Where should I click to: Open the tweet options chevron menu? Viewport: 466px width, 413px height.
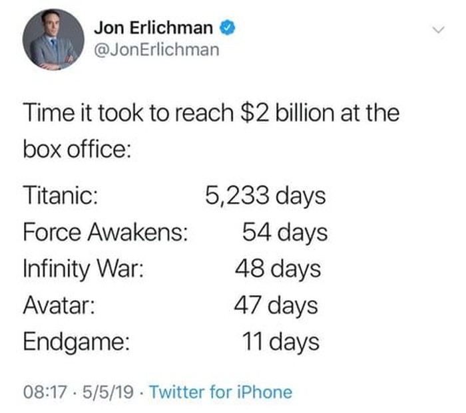[438, 30]
